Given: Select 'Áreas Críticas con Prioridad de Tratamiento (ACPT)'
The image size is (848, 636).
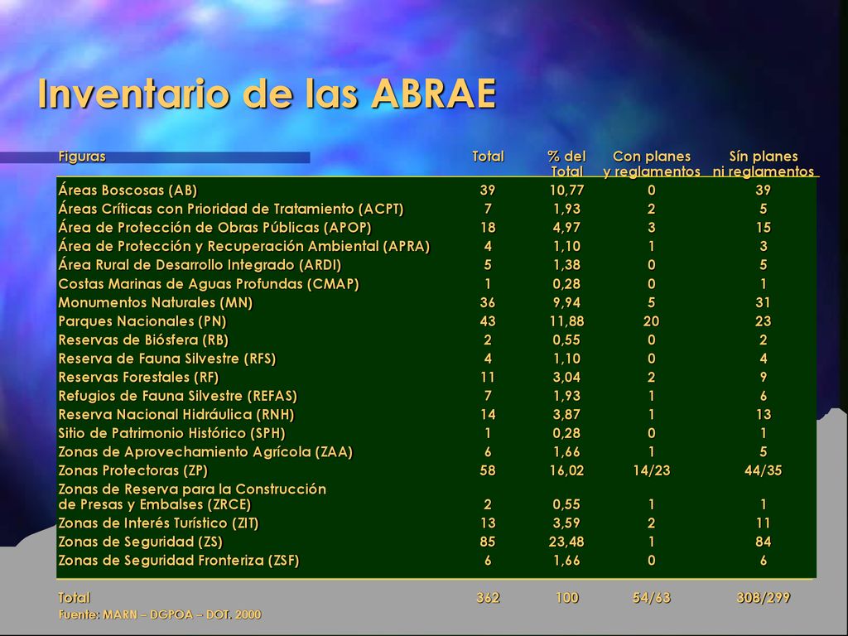Looking at the screenshot, I should (x=231, y=209).
